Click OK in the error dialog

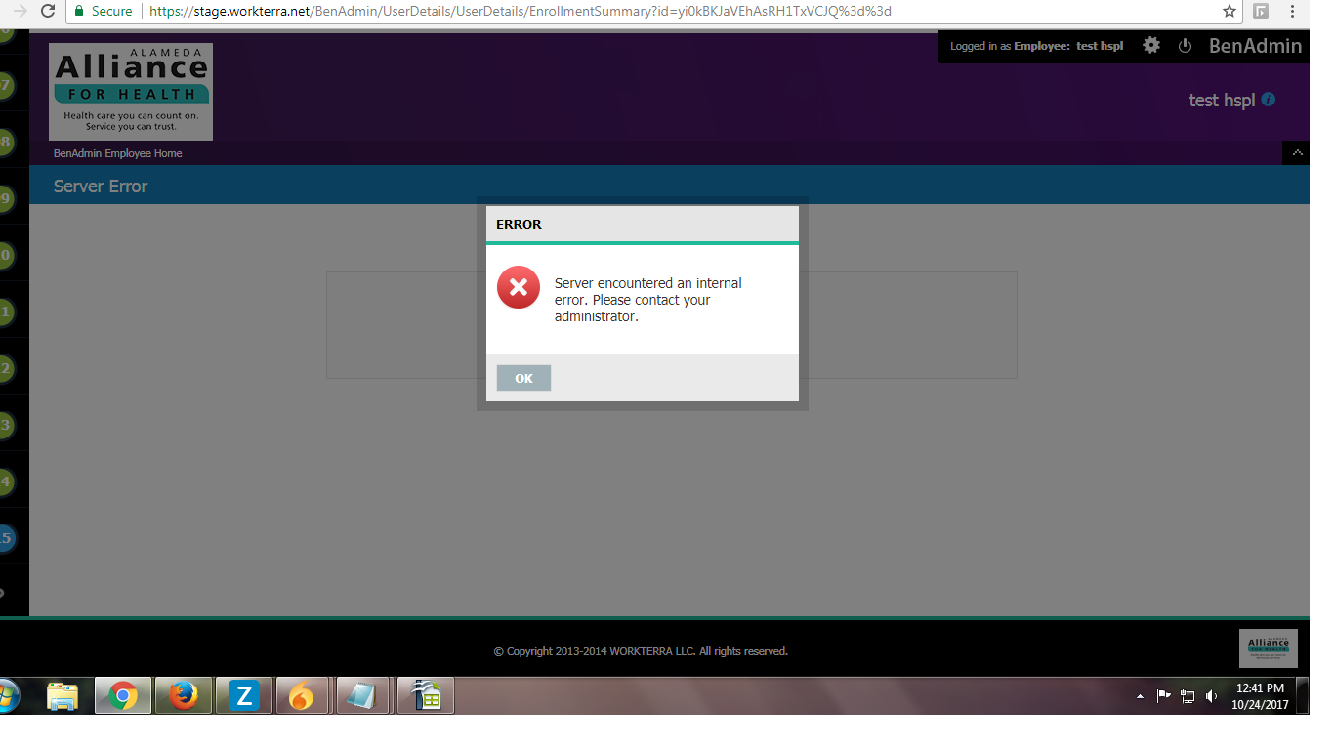pyautogui.click(x=523, y=378)
